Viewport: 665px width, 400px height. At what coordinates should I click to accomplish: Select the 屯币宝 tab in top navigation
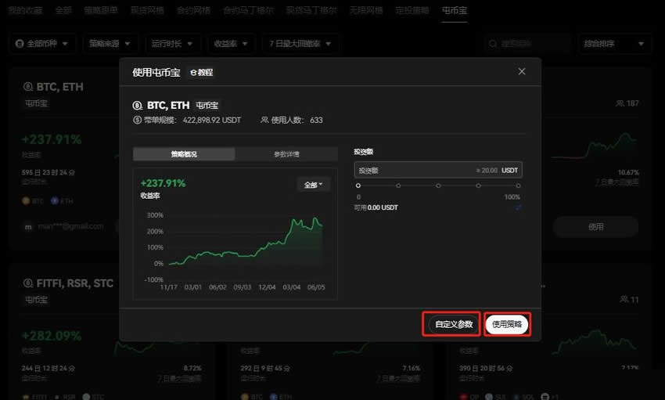tap(454, 11)
